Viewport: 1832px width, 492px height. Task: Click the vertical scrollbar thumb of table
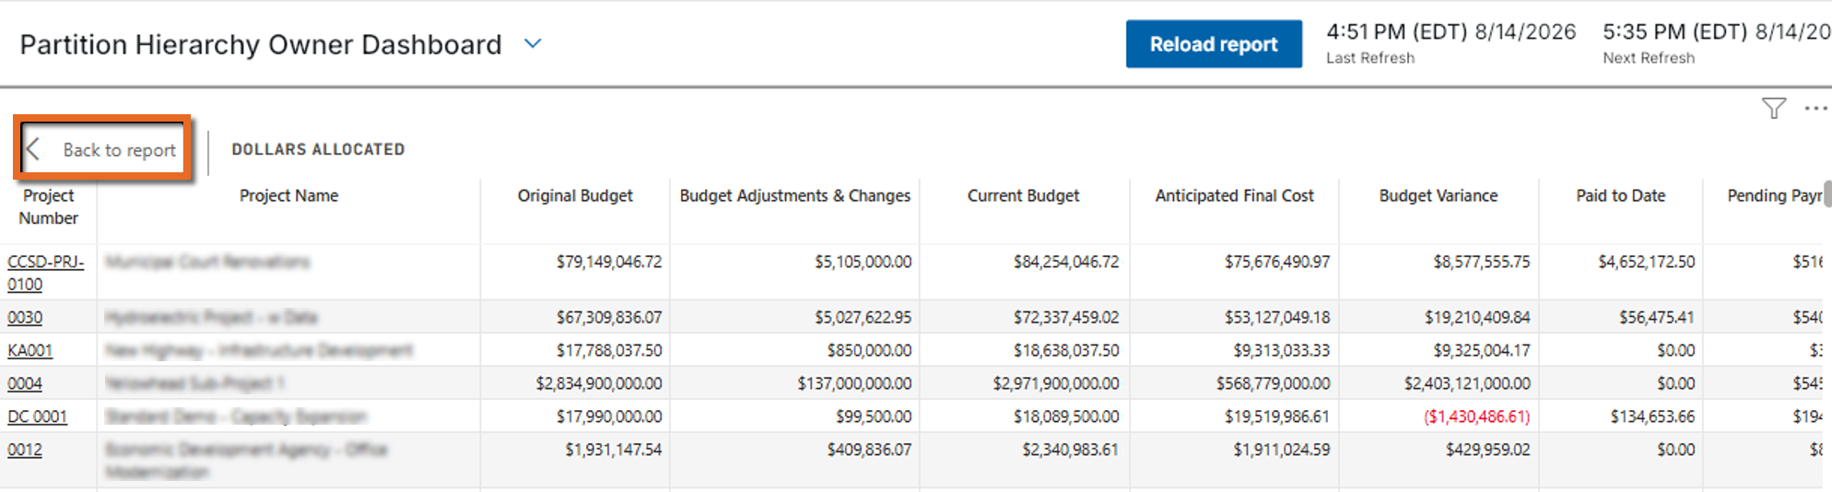pyautogui.click(x=1827, y=193)
